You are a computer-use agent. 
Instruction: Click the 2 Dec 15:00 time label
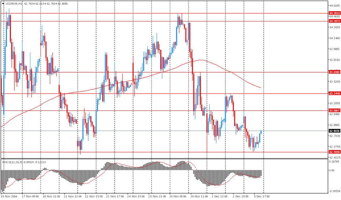(x=241, y=196)
